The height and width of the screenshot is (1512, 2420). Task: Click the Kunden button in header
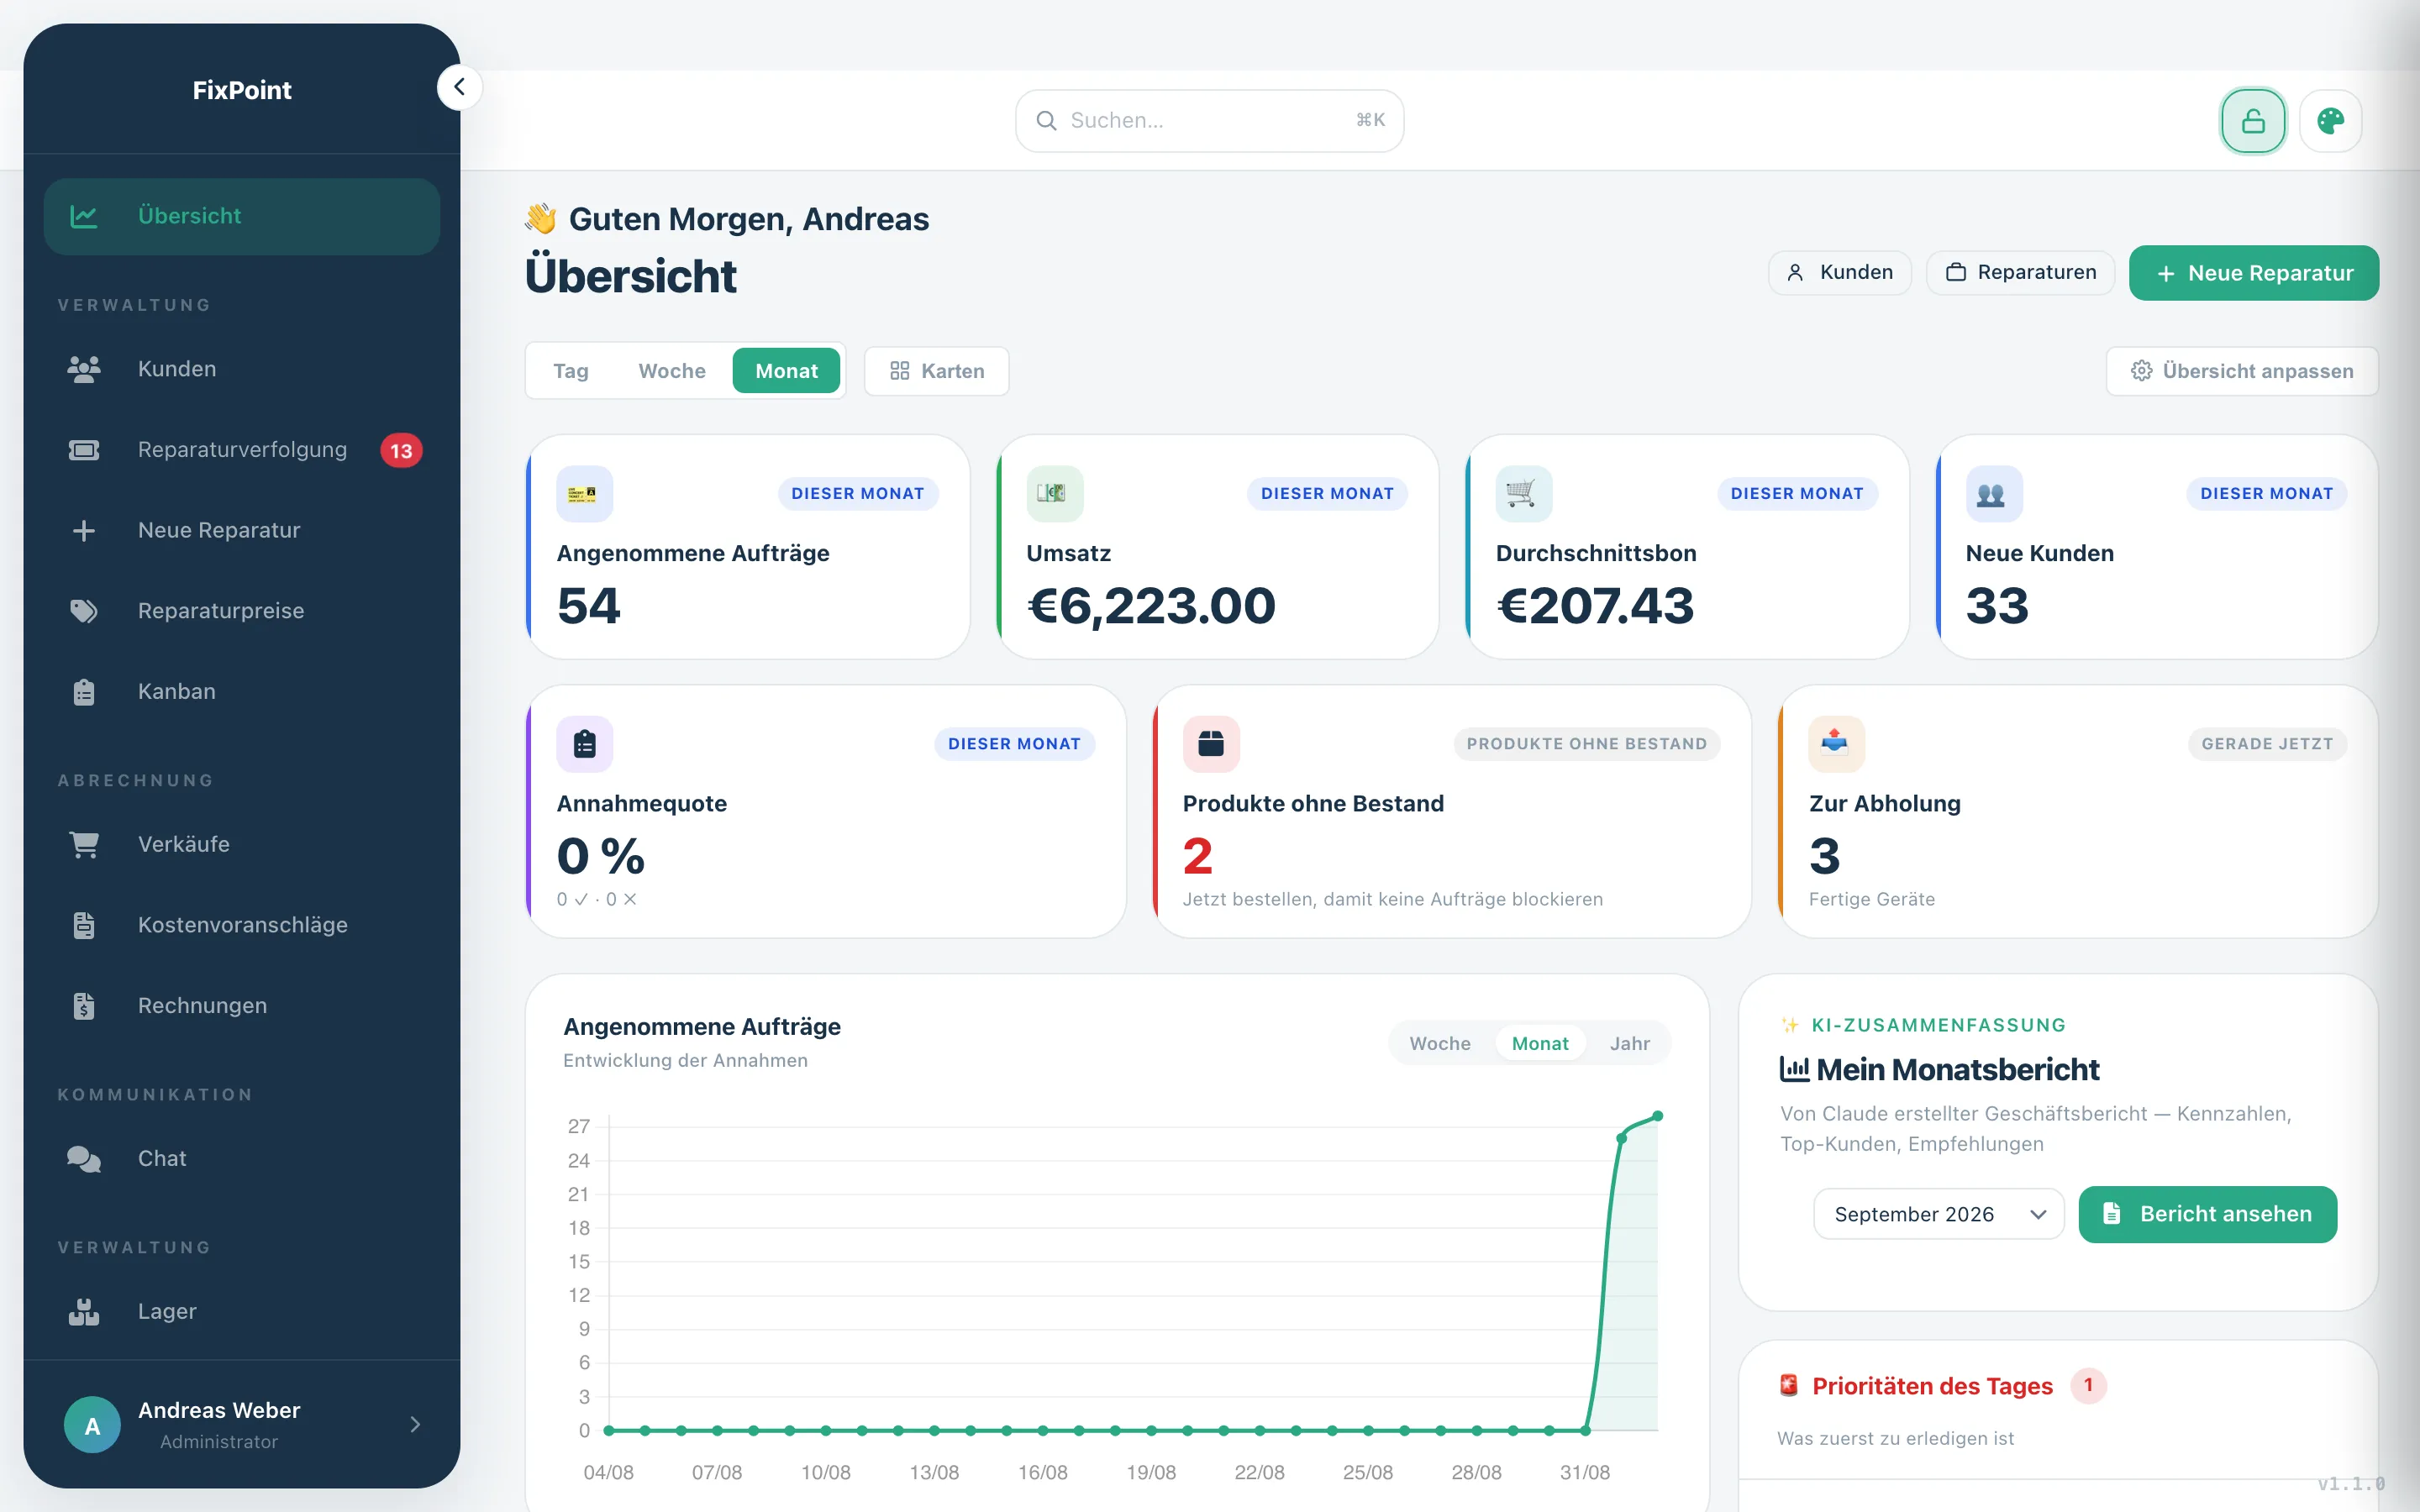(x=1840, y=273)
